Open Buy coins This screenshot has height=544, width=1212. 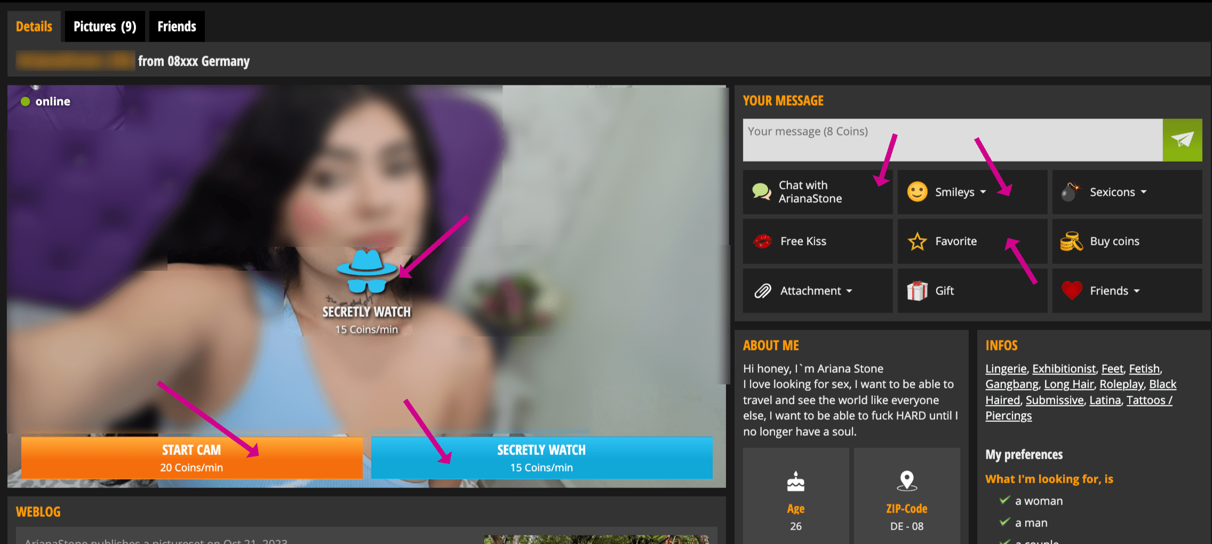pos(1127,242)
